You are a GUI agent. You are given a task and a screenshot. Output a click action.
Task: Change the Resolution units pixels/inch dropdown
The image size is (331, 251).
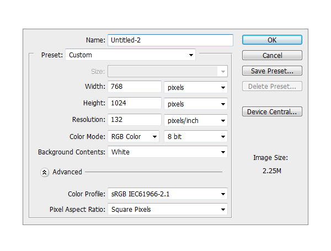(196, 120)
